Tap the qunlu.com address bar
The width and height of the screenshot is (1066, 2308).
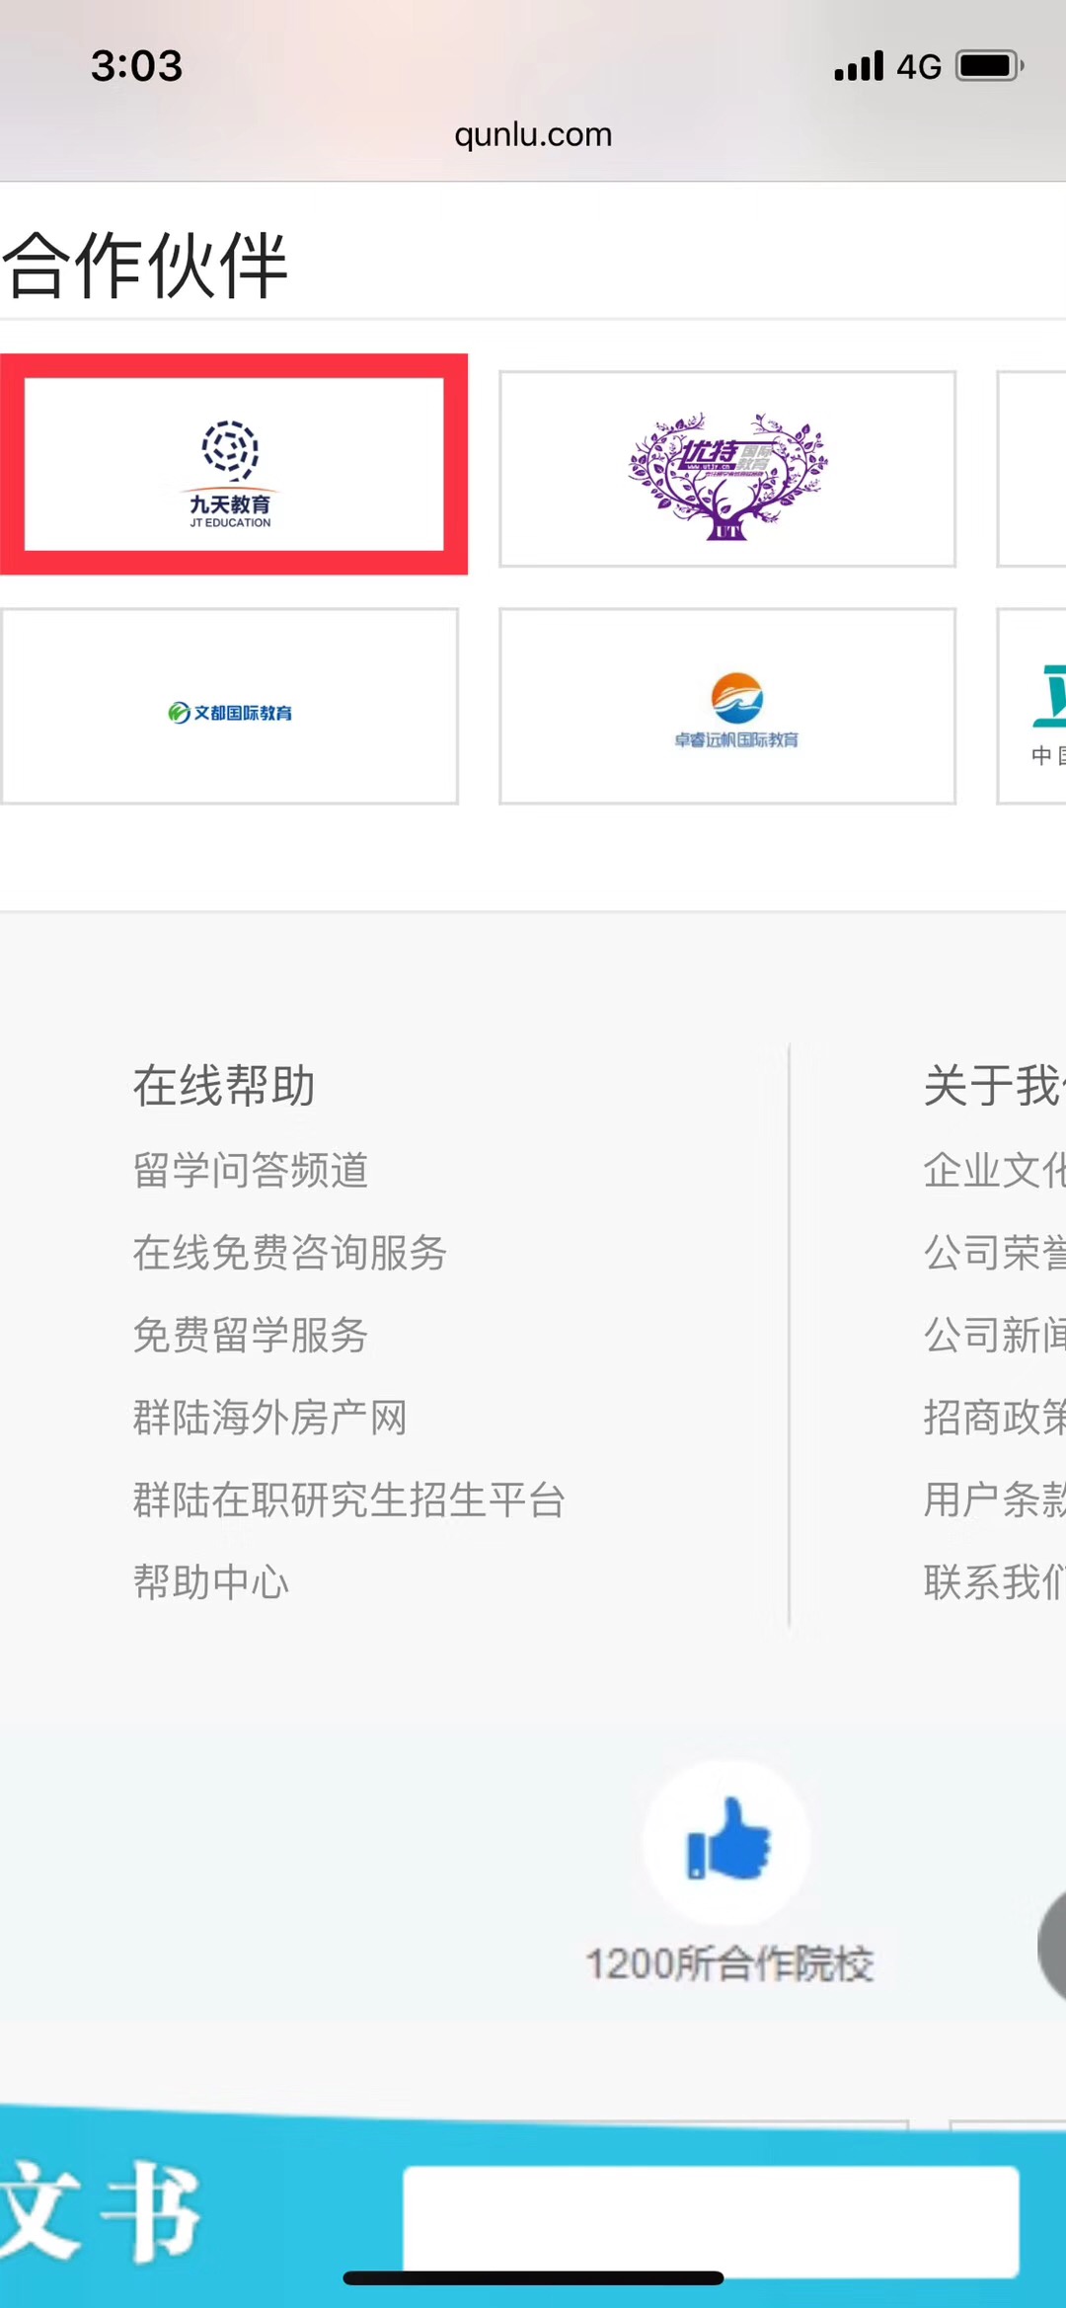point(533,134)
